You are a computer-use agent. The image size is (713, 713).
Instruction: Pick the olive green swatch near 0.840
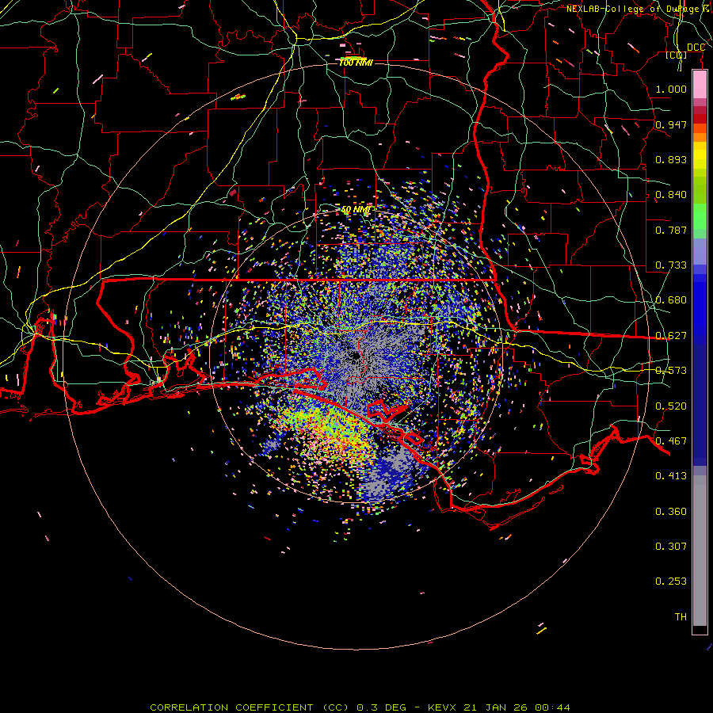(700, 189)
